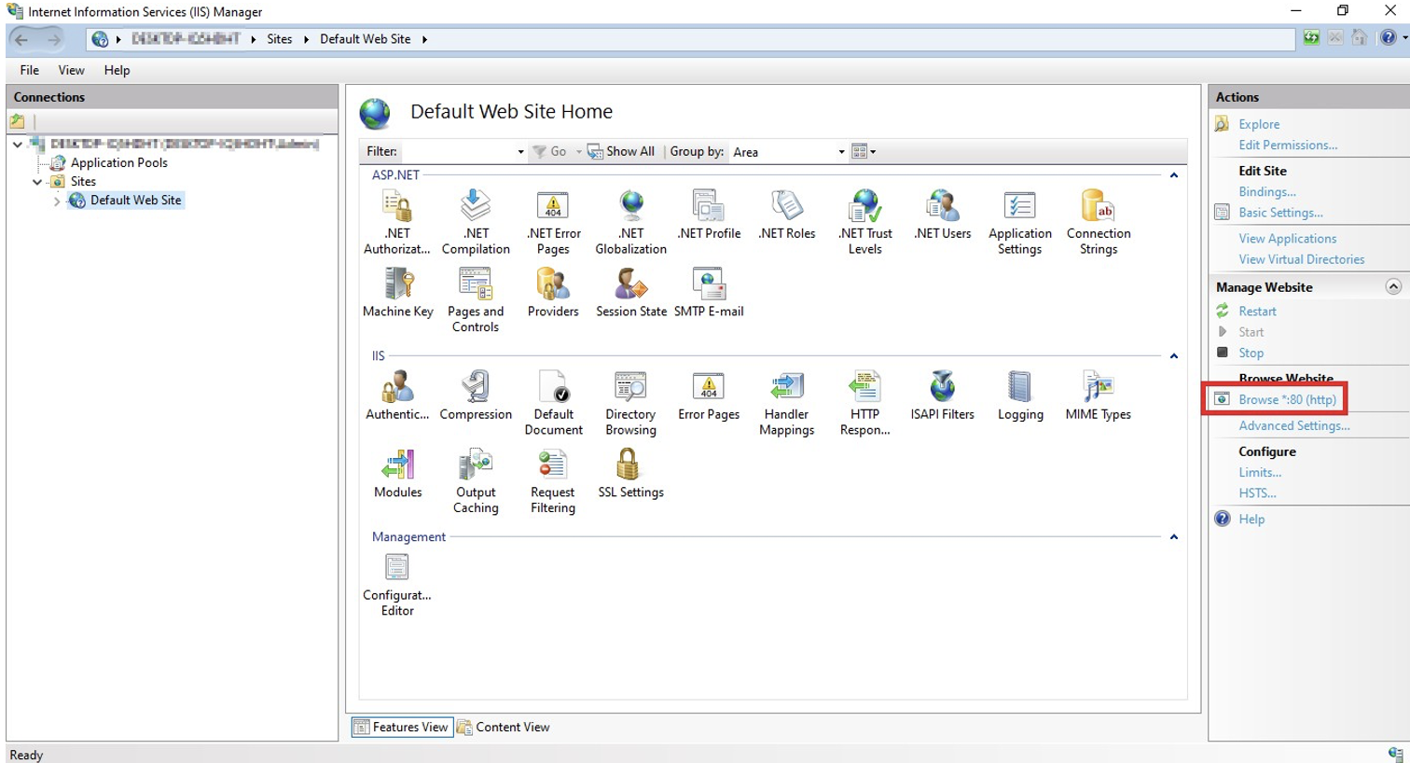1410x763 pixels.
Task: Open Advanced Settings link
Action: 1294,425
